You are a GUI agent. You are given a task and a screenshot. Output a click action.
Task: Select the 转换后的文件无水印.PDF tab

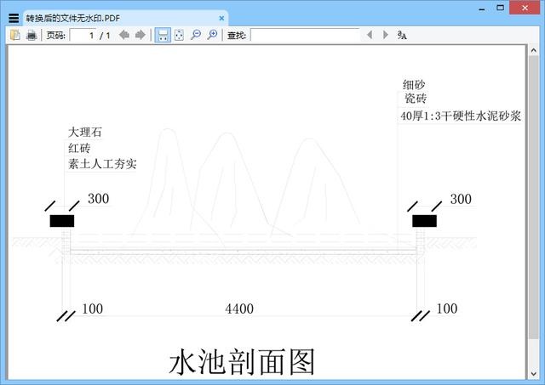pyautogui.click(x=125, y=18)
